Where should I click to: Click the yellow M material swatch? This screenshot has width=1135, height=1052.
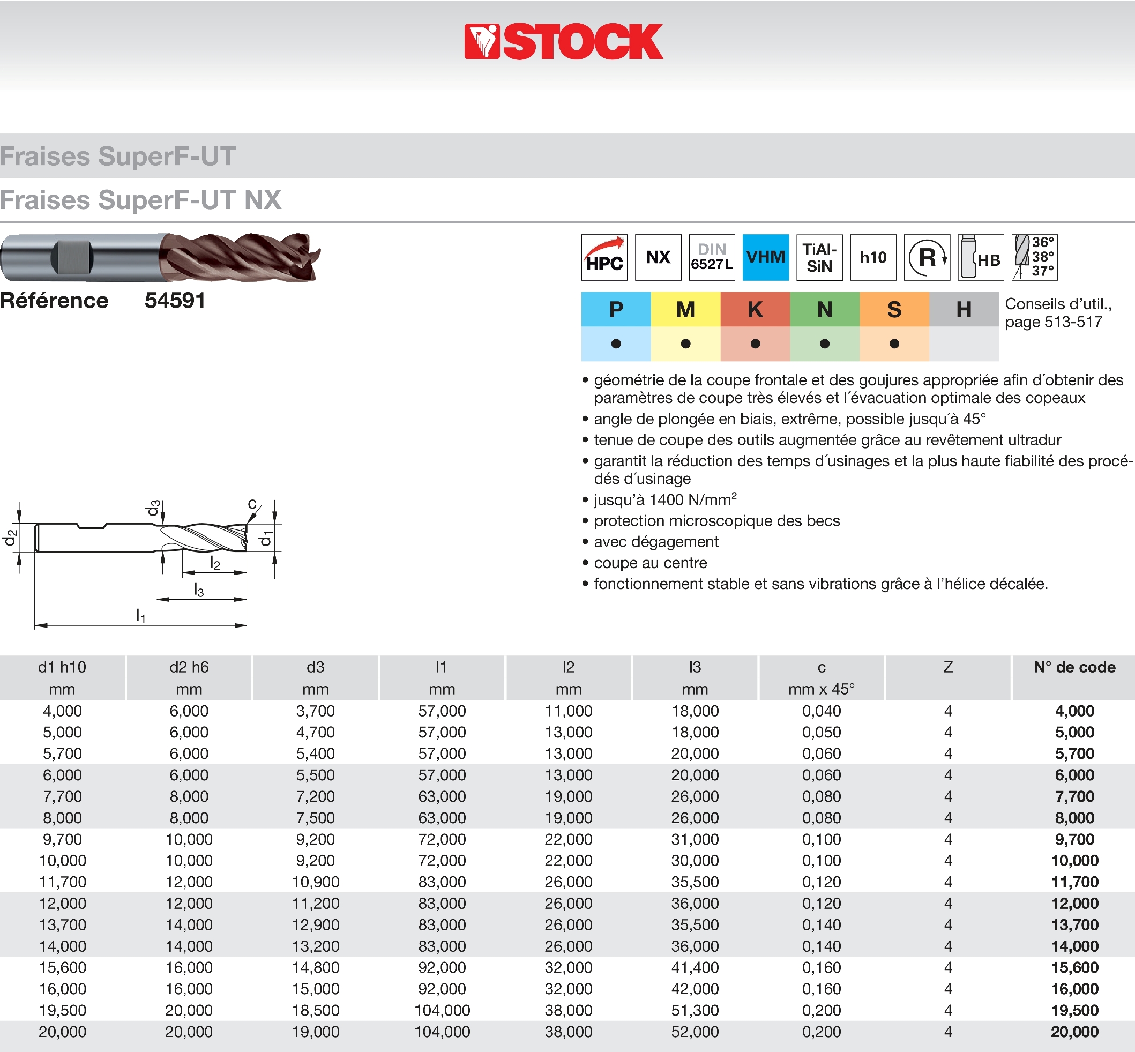pos(685,309)
